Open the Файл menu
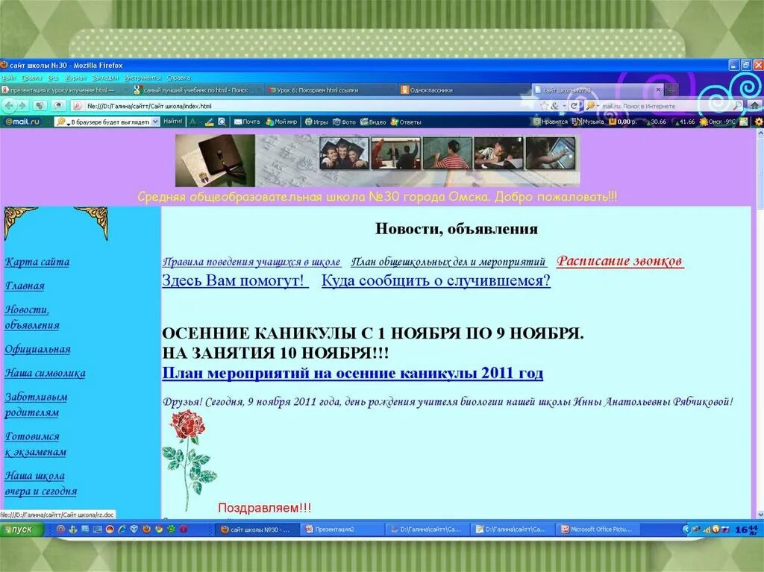Viewport: 764px width, 572px height. (8, 78)
